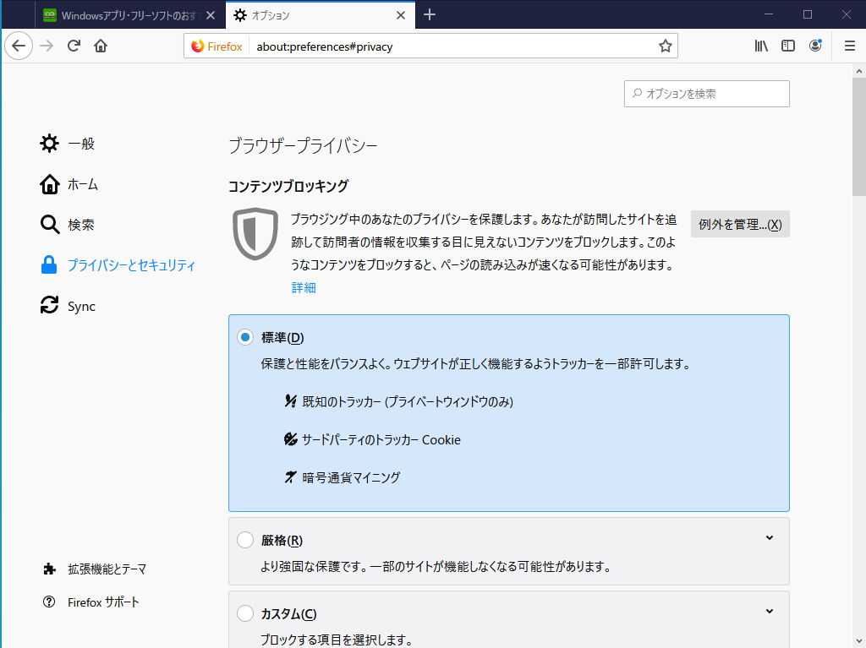Select the 一般 gear icon in sidebar
Viewport: 866px width, 648px height.
48,144
